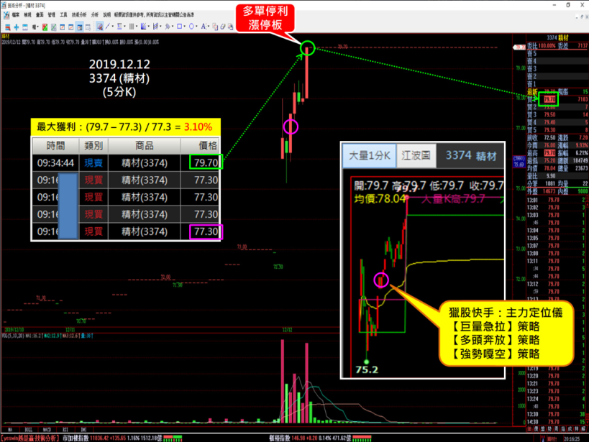Screen dimensions: 589x442
Task: Toggle the highlighted drawing pencil tool
Action: [x=99, y=27]
